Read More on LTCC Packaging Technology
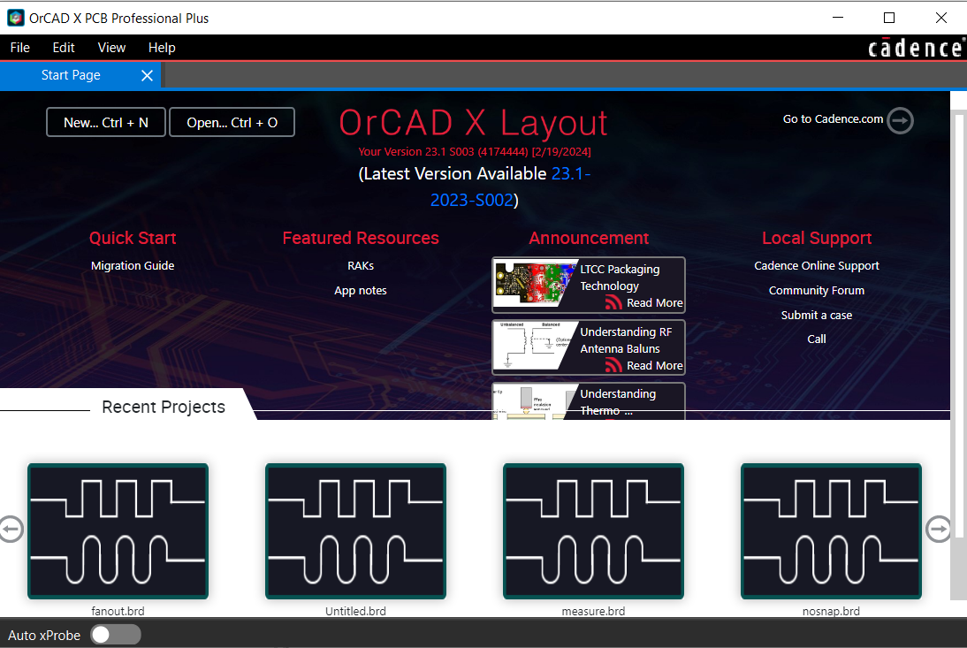967x648 pixels. (x=654, y=302)
